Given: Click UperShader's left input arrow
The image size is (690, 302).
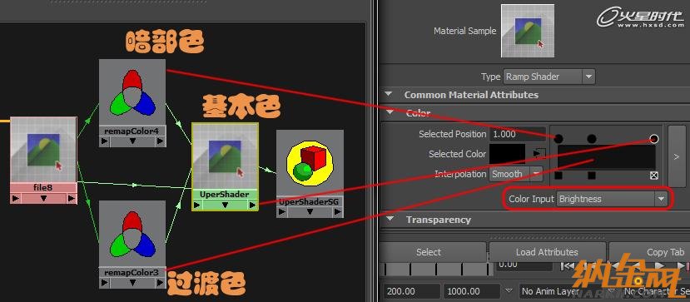Looking at the screenshot, I should [197, 205].
